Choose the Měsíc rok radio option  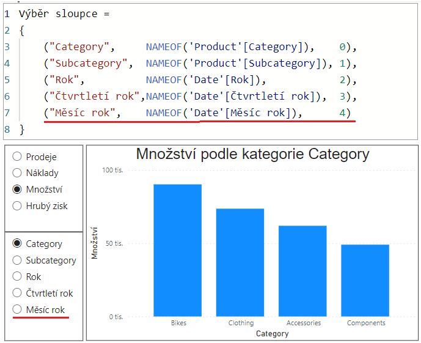tap(17, 309)
